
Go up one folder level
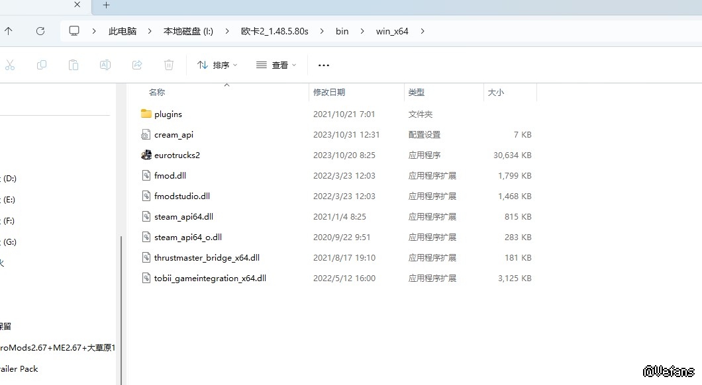[x=9, y=31]
